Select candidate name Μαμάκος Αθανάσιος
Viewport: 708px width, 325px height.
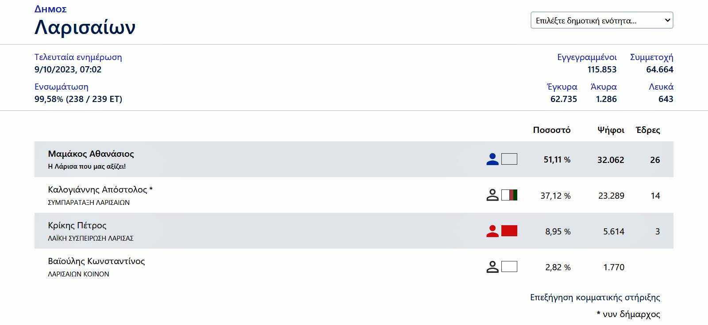click(x=91, y=154)
